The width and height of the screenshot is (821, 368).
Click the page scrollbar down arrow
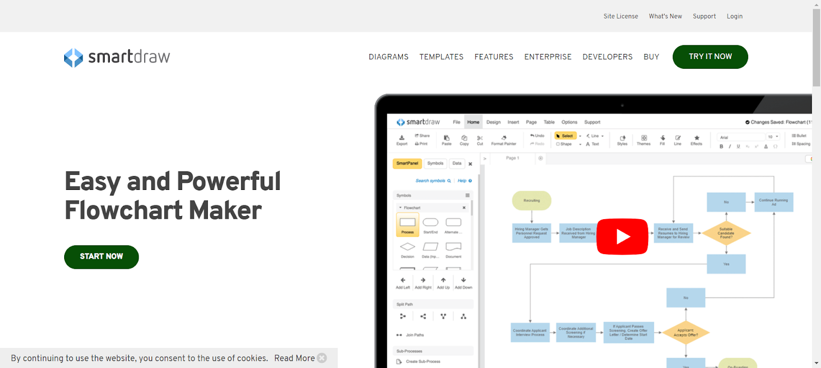coord(816,363)
